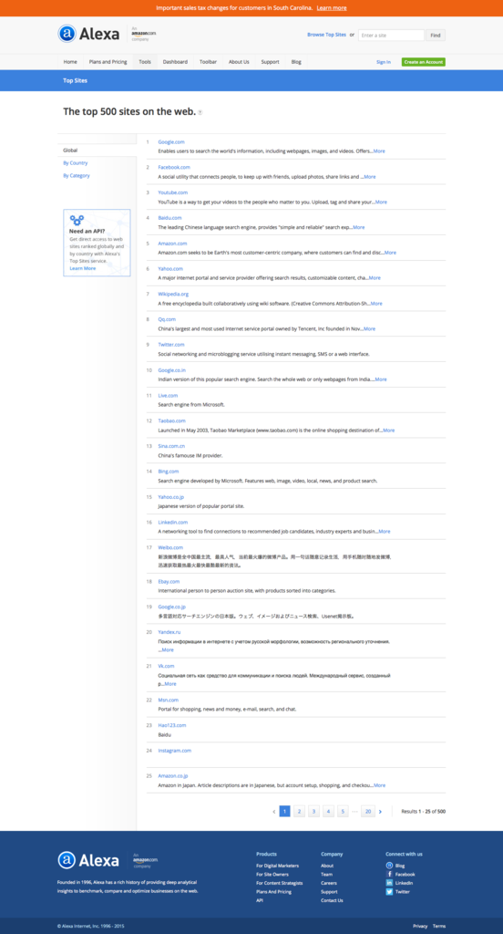Open Twitter.com site link
Image resolution: width=503 pixels, height=934 pixels.
pyautogui.click(x=171, y=344)
